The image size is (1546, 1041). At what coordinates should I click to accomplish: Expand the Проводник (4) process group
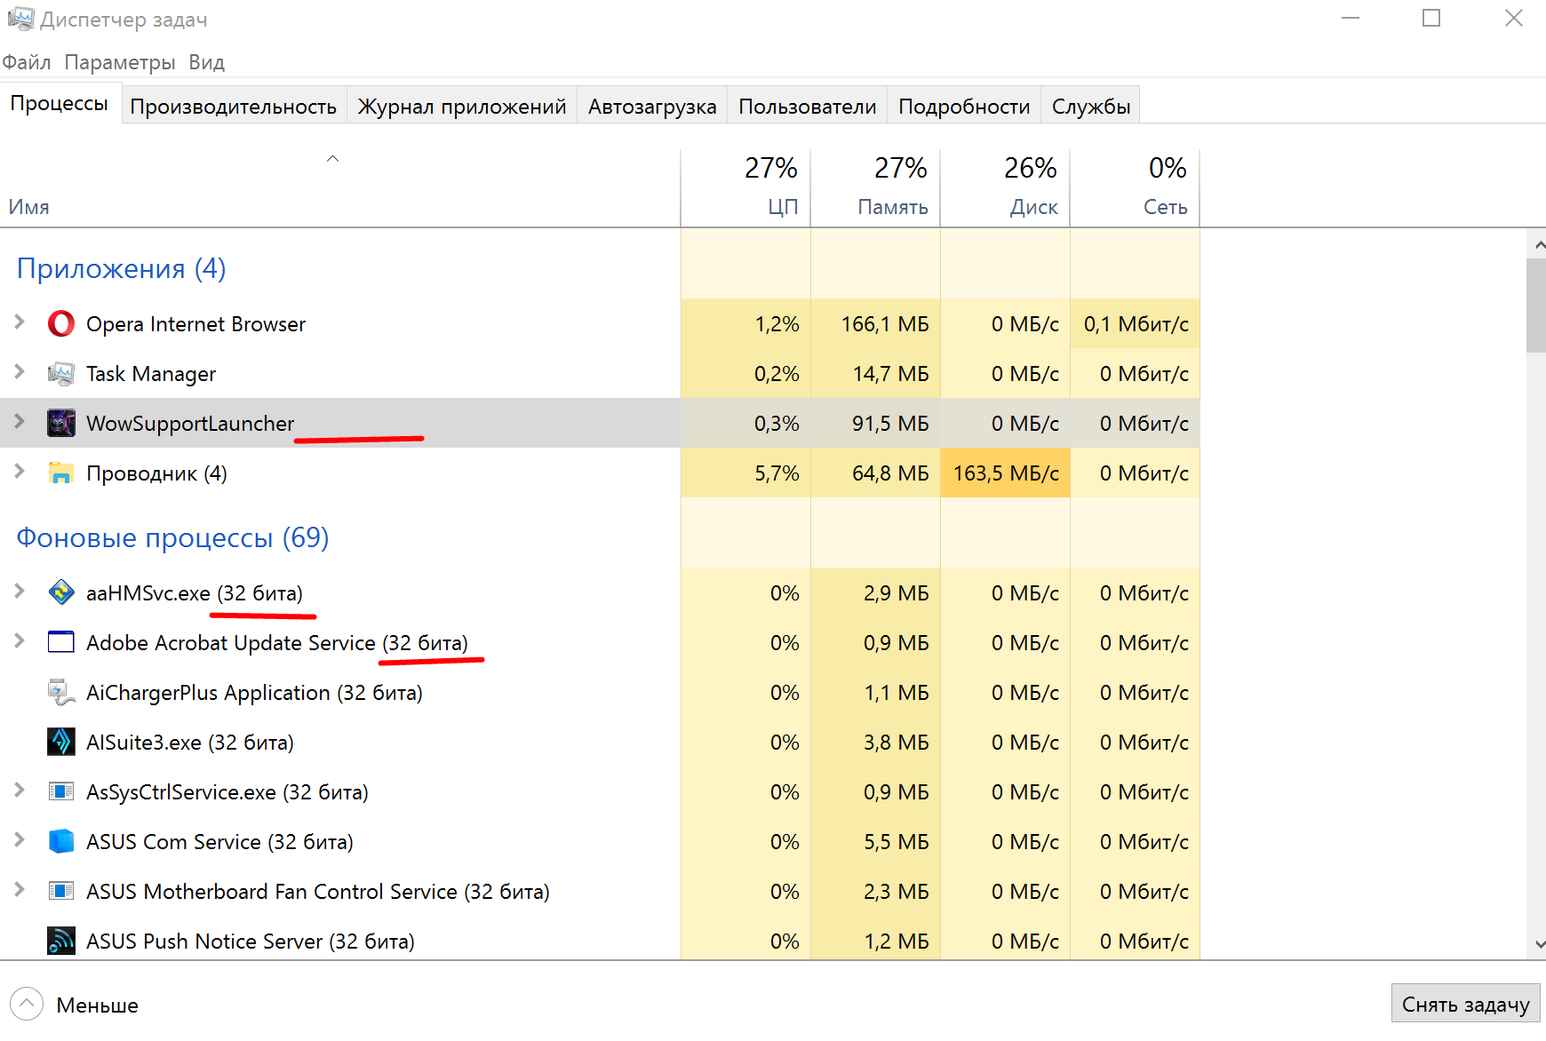20,472
